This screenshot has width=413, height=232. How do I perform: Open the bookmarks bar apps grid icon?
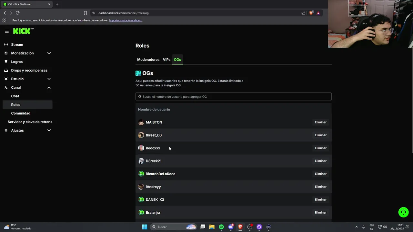pos(4,20)
